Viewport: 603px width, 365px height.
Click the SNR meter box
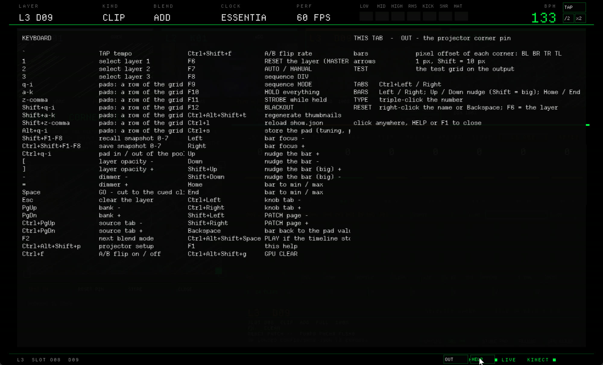(x=445, y=16)
